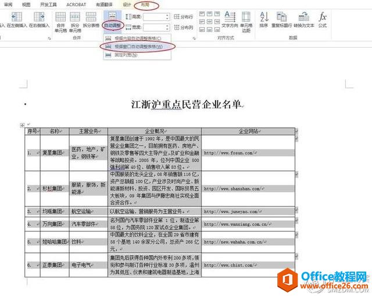Click the fosun.com website link
372x296 pixels.
(x=229, y=153)
